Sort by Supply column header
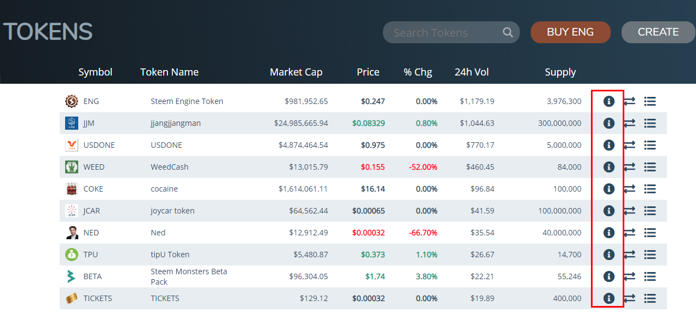This screenshot has height=312, width=696. click(560, 72)
